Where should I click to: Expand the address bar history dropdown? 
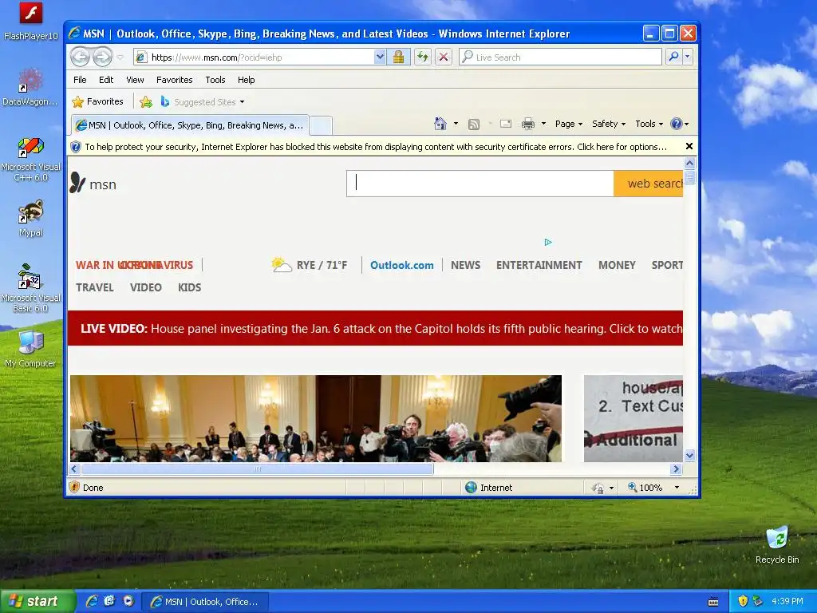(x=380, y=57)
